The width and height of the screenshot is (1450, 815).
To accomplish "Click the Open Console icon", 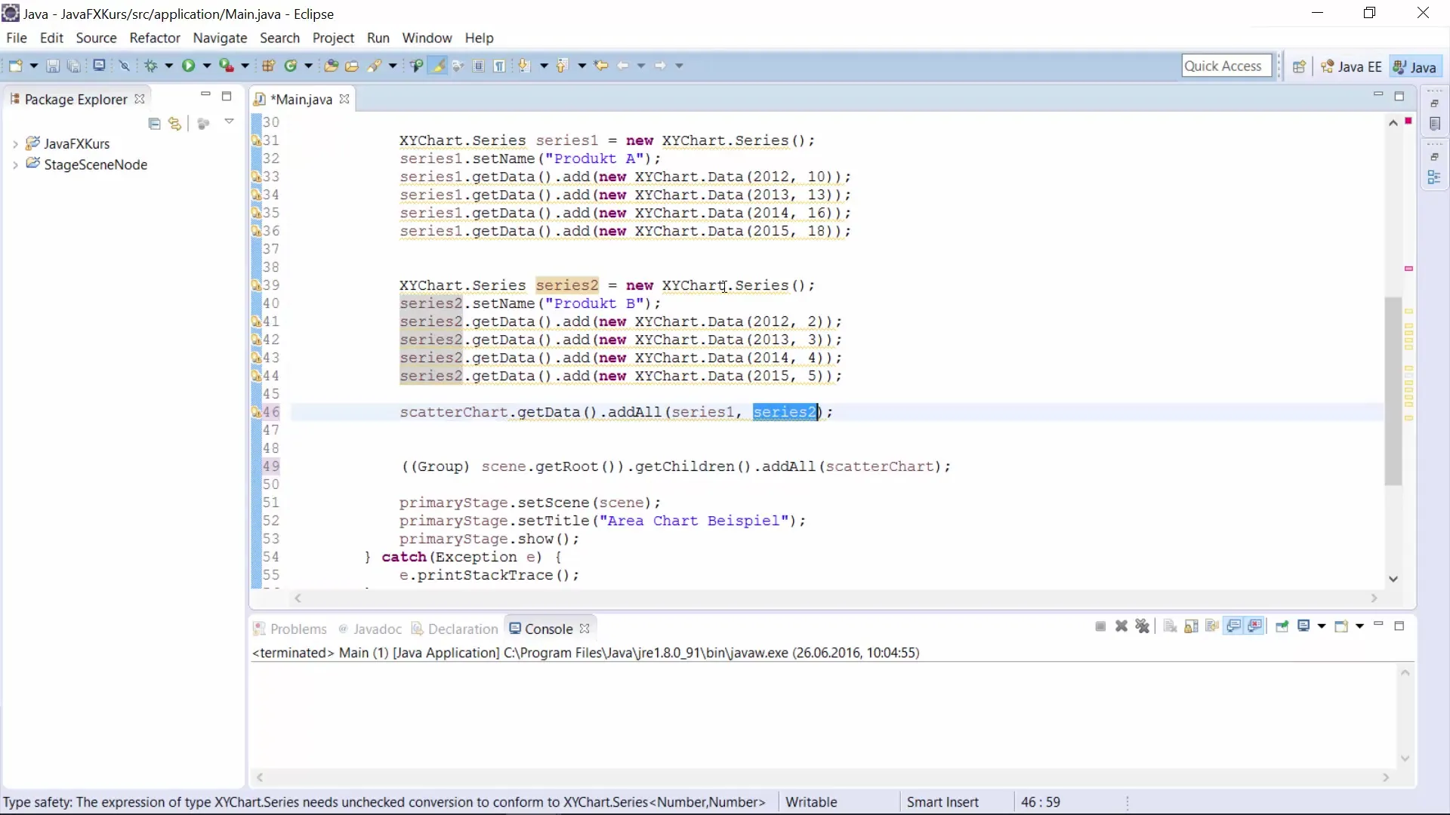I will tap(1341, 626).
